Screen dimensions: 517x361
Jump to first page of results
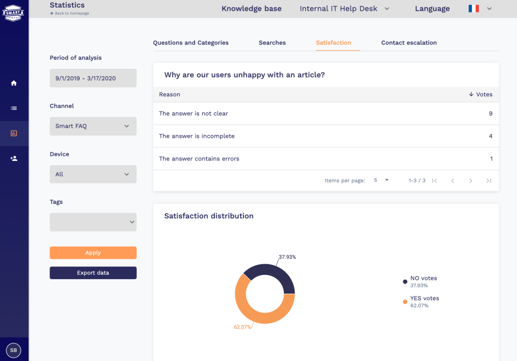point(436,181)
